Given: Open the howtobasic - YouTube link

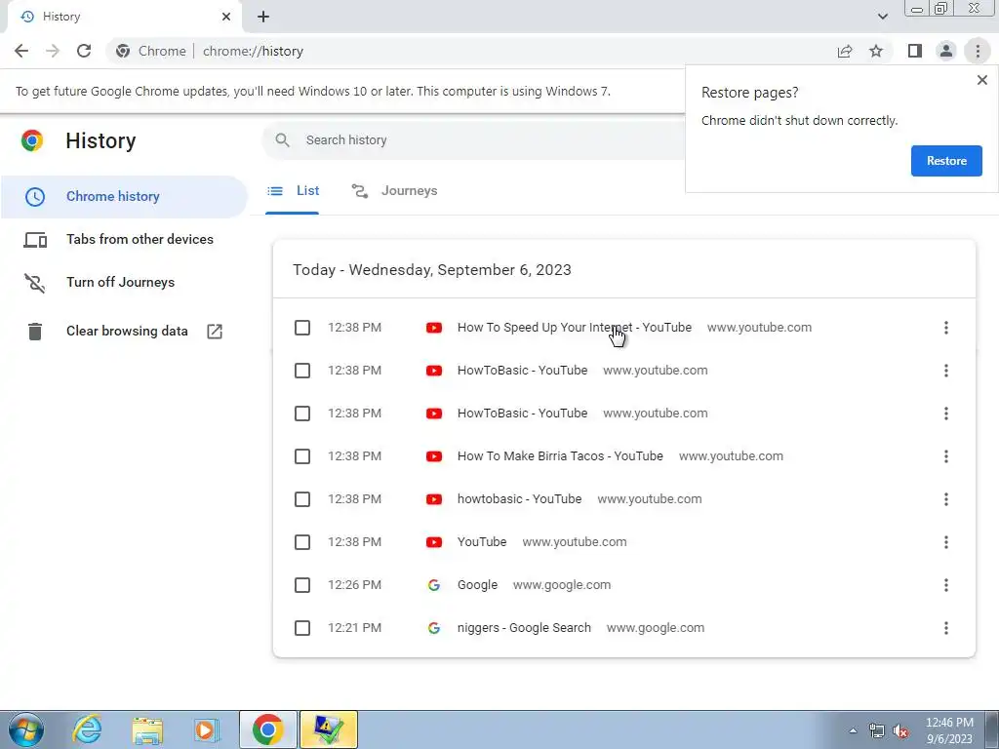Looking at the screenshot, I should tap(519, 499).
